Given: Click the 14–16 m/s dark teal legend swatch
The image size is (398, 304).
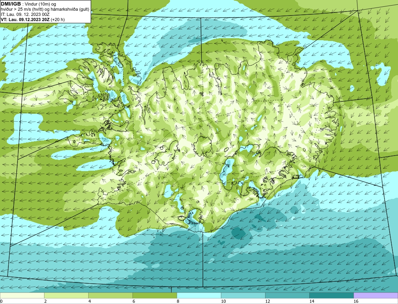Looking at the screenshot, I should click(331, 295).
